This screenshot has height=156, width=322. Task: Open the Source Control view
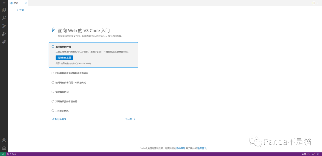[4, 26]
